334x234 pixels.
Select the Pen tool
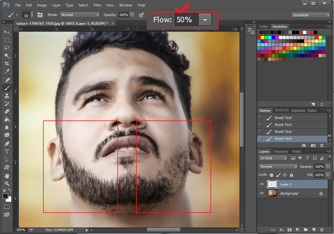[7, 144]
